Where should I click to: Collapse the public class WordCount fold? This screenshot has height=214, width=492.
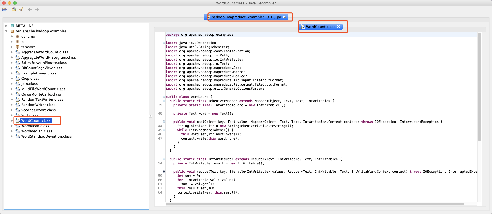[x=164, y=97]
